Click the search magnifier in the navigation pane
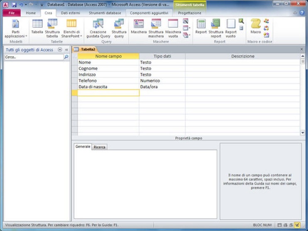The height and width of the screenshot is (231, 308). (x=66, y=57)
